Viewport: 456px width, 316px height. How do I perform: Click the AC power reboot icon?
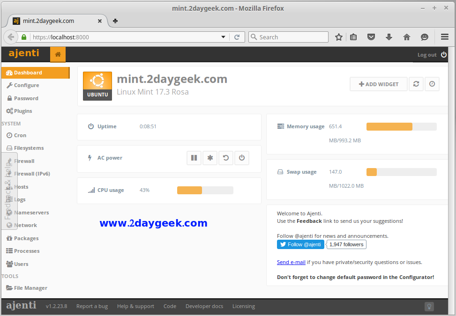point(226,158)
